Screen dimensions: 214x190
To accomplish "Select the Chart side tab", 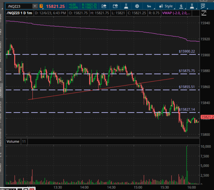I will click(x=2, y=92).
